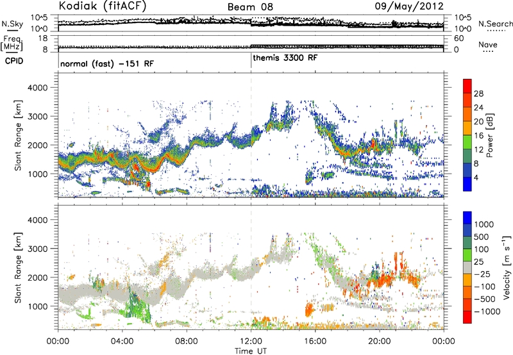Click the "Velocity [m s-1]" color bar title
The height and width of the screenshot is (355, 513).
click(x=507, y=267)
